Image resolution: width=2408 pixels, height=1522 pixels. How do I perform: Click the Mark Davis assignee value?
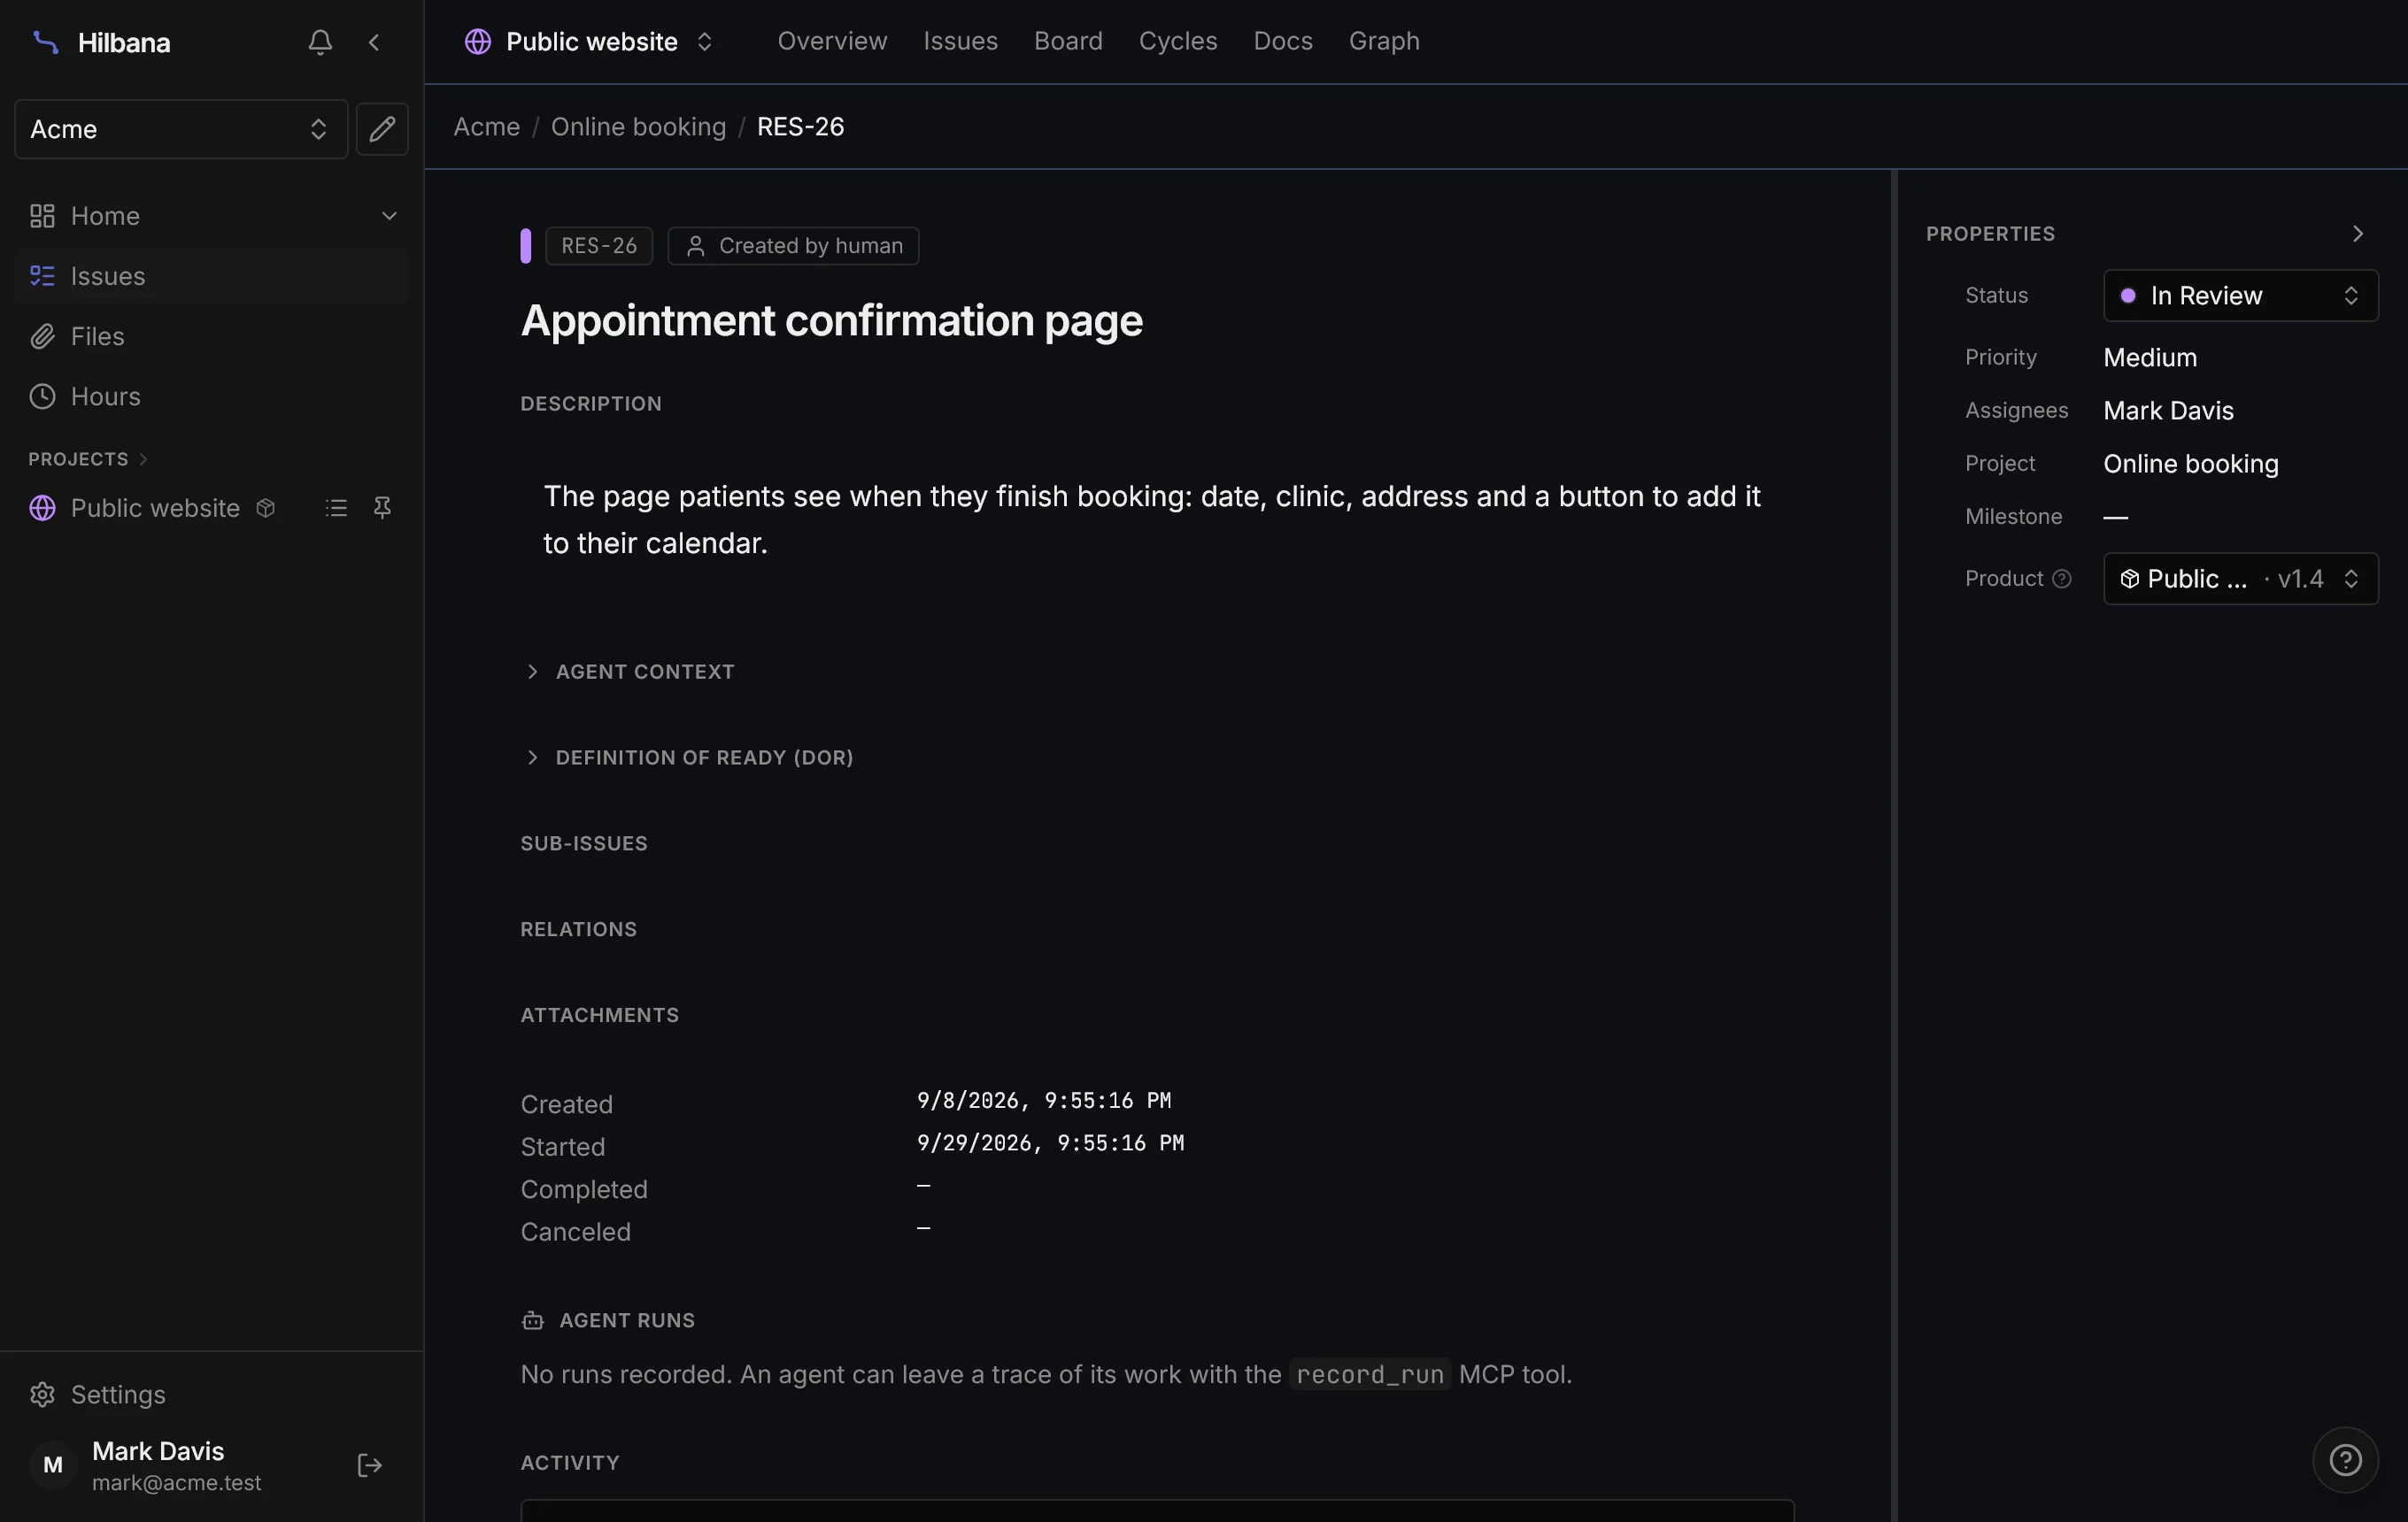pyautogui.click(x=2168, y=411)
